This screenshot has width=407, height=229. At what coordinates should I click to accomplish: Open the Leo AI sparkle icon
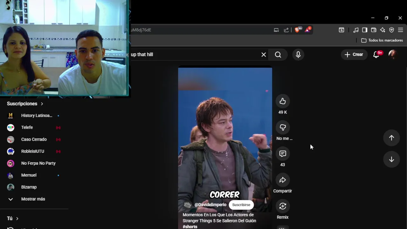click(383, 30)
